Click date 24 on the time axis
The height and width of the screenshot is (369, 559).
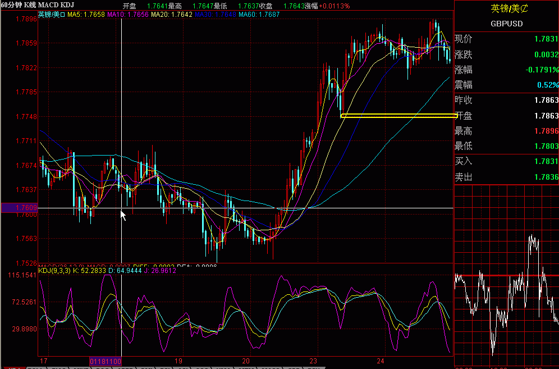[x=381, y=361]
